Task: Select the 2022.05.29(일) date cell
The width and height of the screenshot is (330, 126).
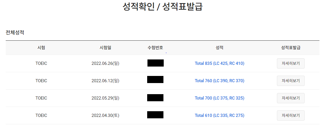Action: click(x=106, y=98)
